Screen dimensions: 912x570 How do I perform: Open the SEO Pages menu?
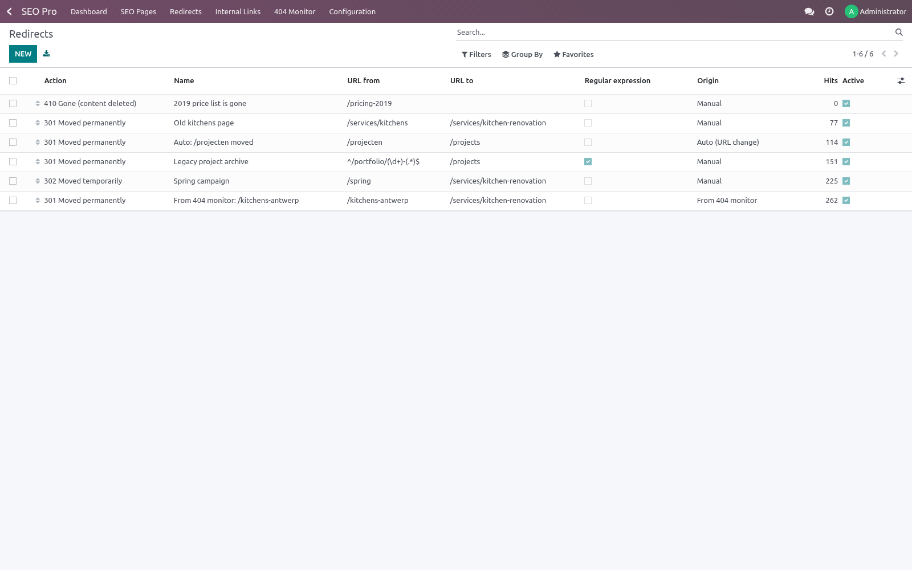[x=139, y=11]
